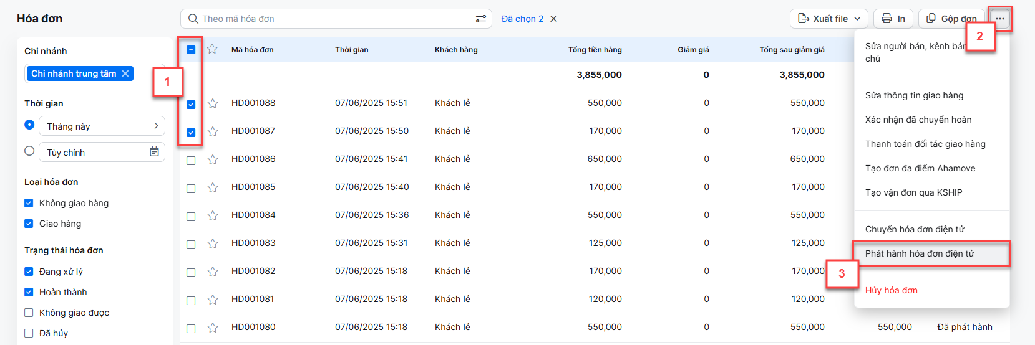This screenshot has width=1035, height=345.
Task: Remove the Chi nhánh trung tâm branch tag
Action: [125, 73]
